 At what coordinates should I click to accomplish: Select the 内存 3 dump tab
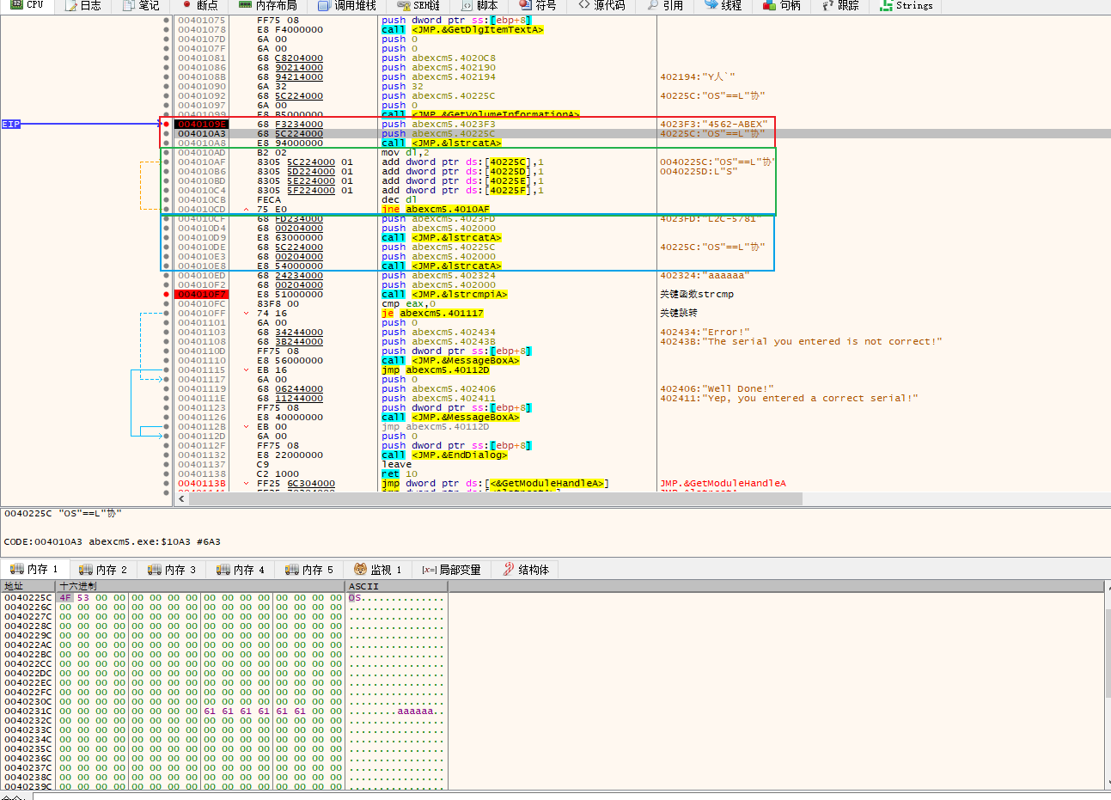(x=172, y=569)
